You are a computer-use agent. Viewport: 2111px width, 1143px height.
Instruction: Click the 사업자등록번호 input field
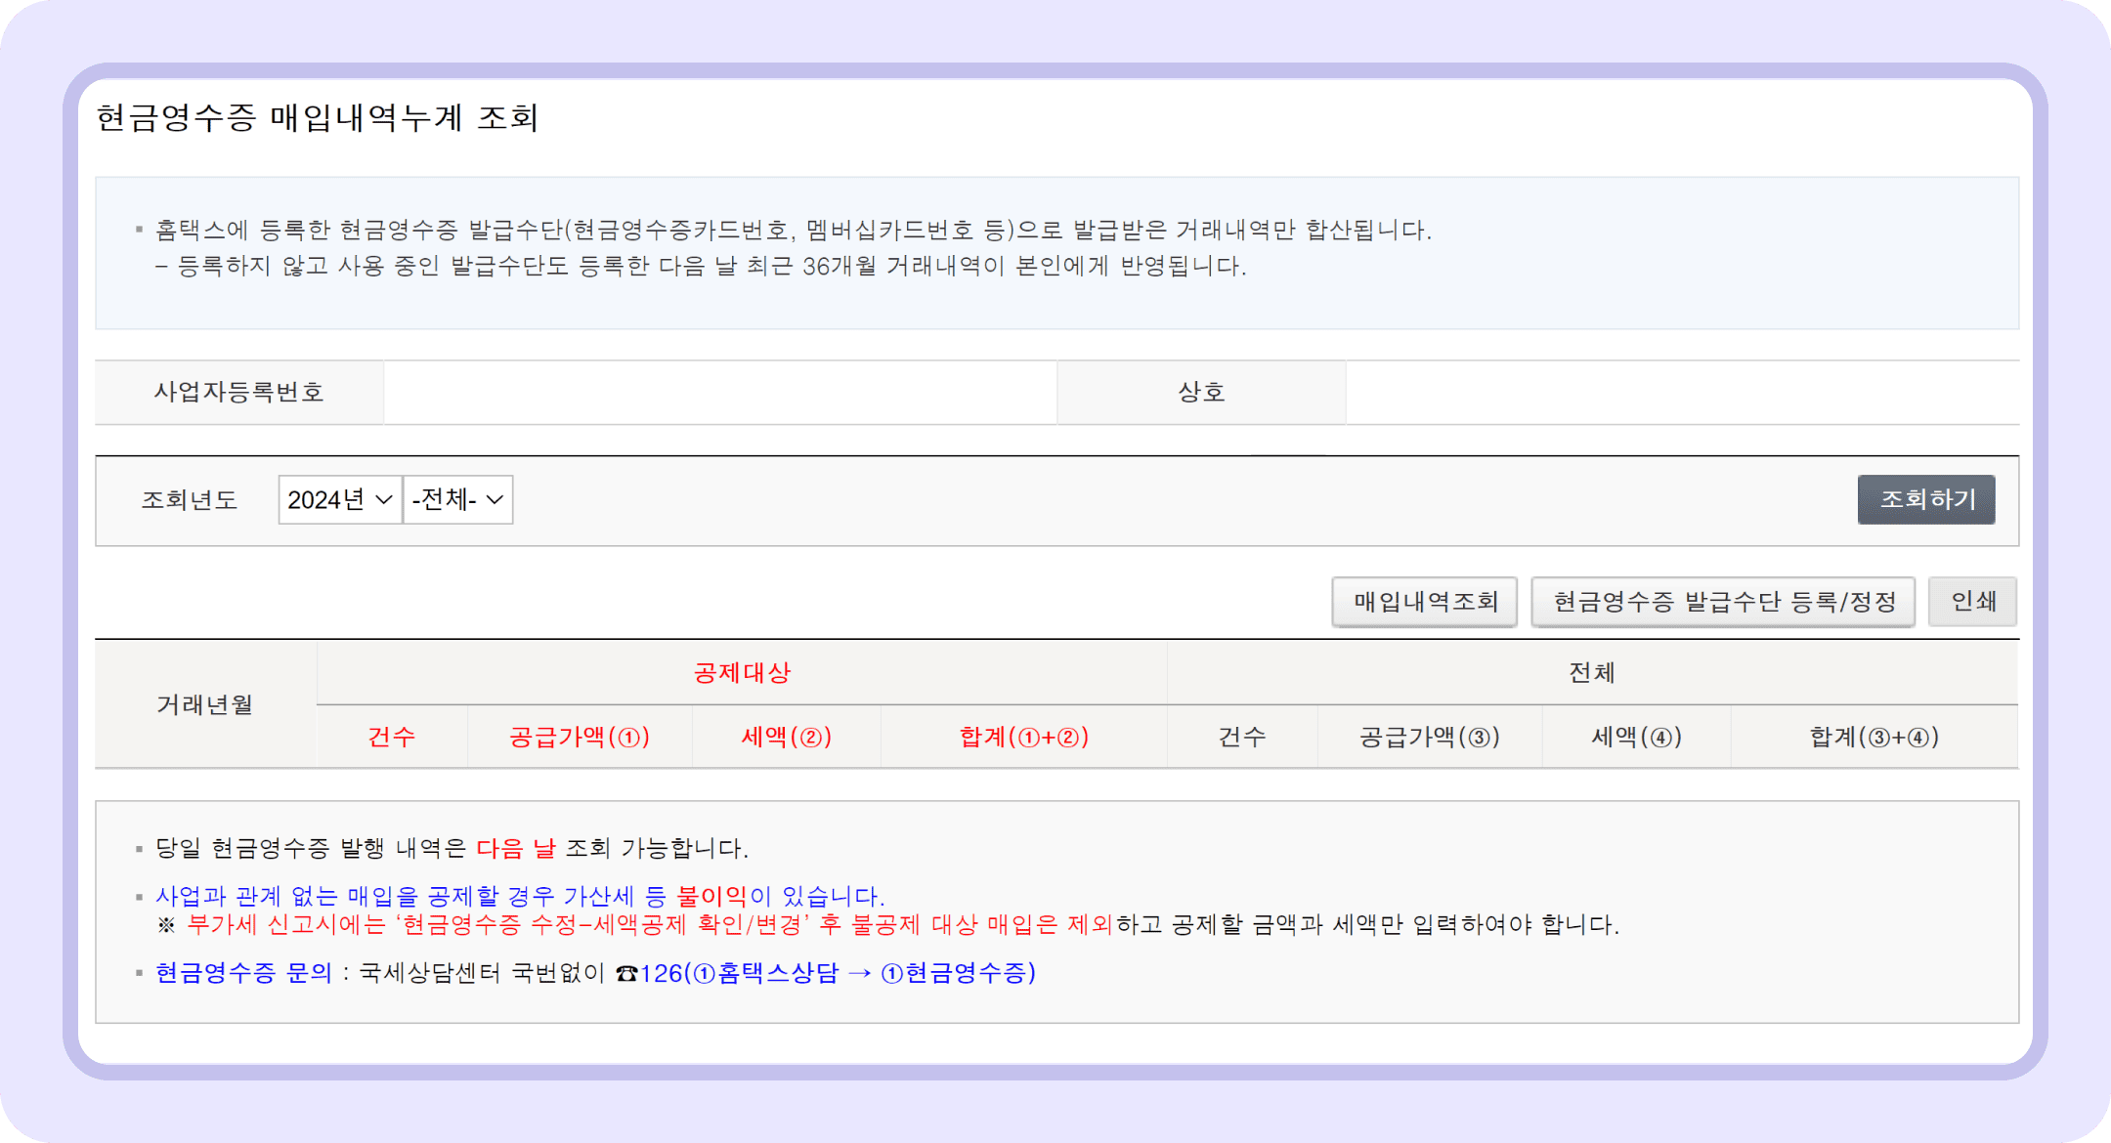720,392
